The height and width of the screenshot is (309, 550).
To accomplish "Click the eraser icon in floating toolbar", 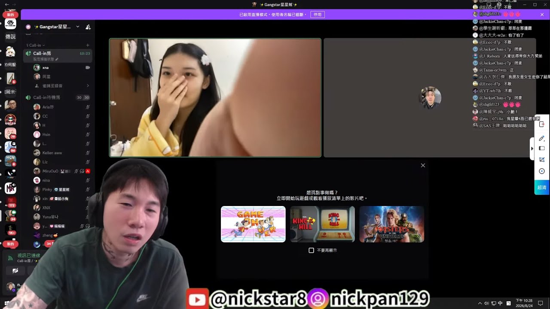I will [x=542, y=148].
